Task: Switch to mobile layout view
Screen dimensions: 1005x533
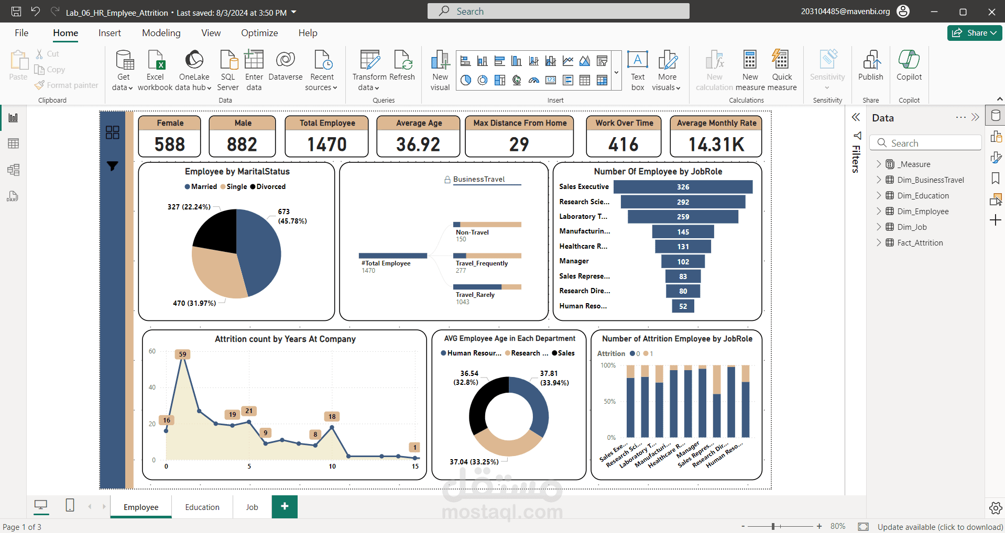Action: [x=70, y=505]
